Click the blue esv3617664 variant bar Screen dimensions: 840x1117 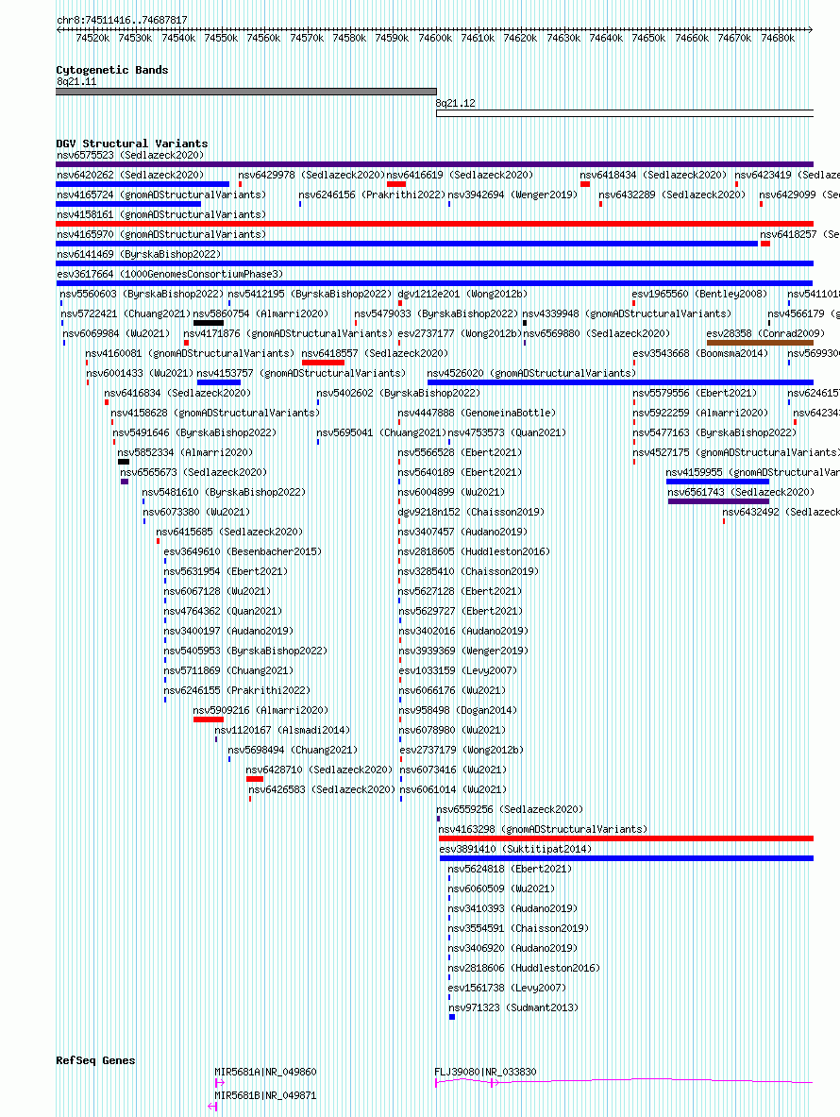(434, 283)
